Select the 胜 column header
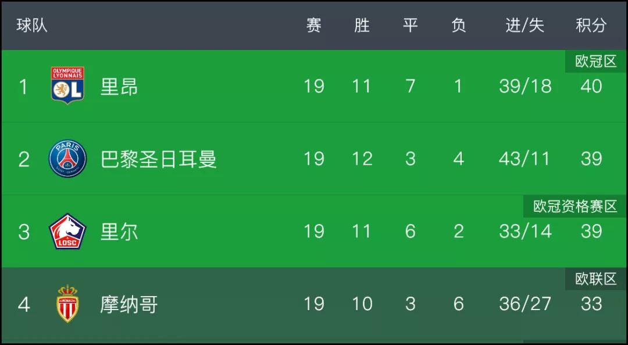This screenshot has width=628, height=345. [x=362, y=25]
